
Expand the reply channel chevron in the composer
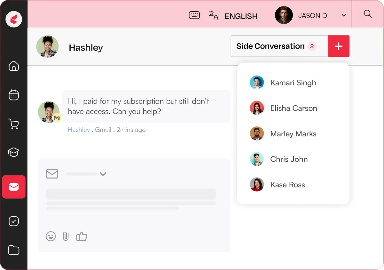[x=103, y=174]
